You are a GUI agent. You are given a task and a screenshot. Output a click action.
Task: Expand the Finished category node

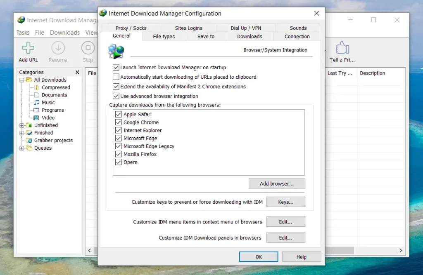22,133
